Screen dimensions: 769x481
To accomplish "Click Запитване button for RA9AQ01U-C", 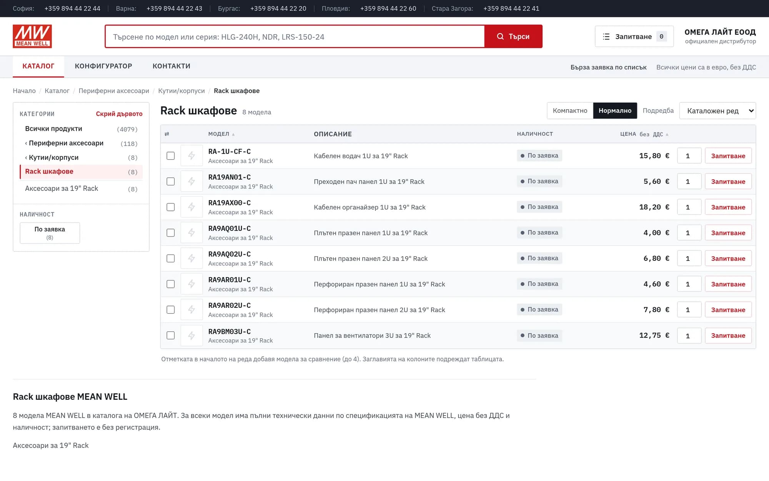I will 728,233.
